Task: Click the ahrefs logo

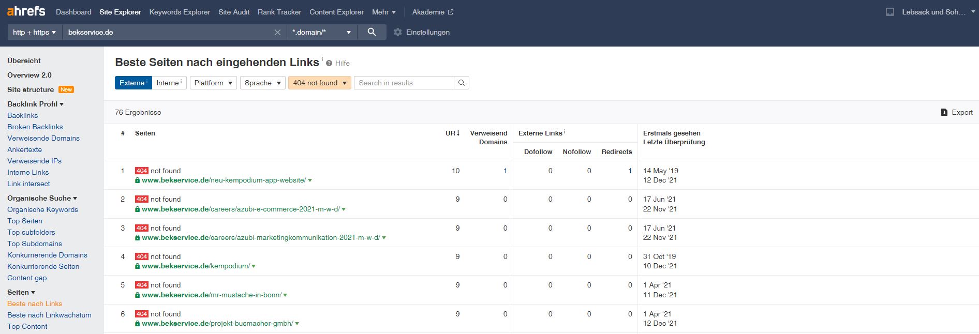Action: click(26, 11)
